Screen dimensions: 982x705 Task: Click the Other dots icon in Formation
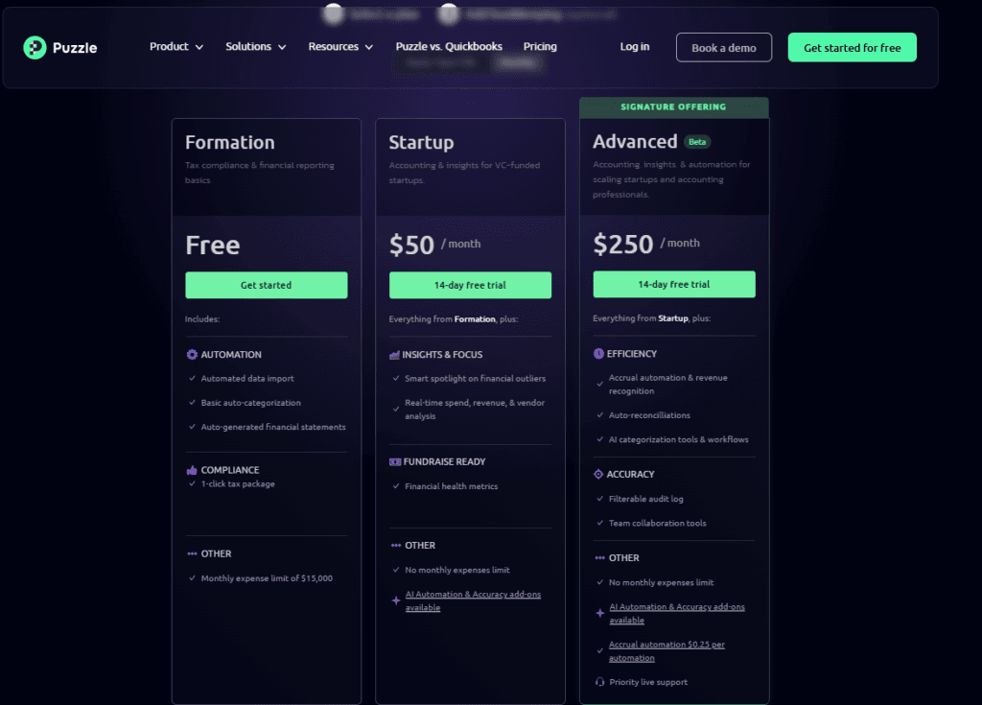coord(192,554)
